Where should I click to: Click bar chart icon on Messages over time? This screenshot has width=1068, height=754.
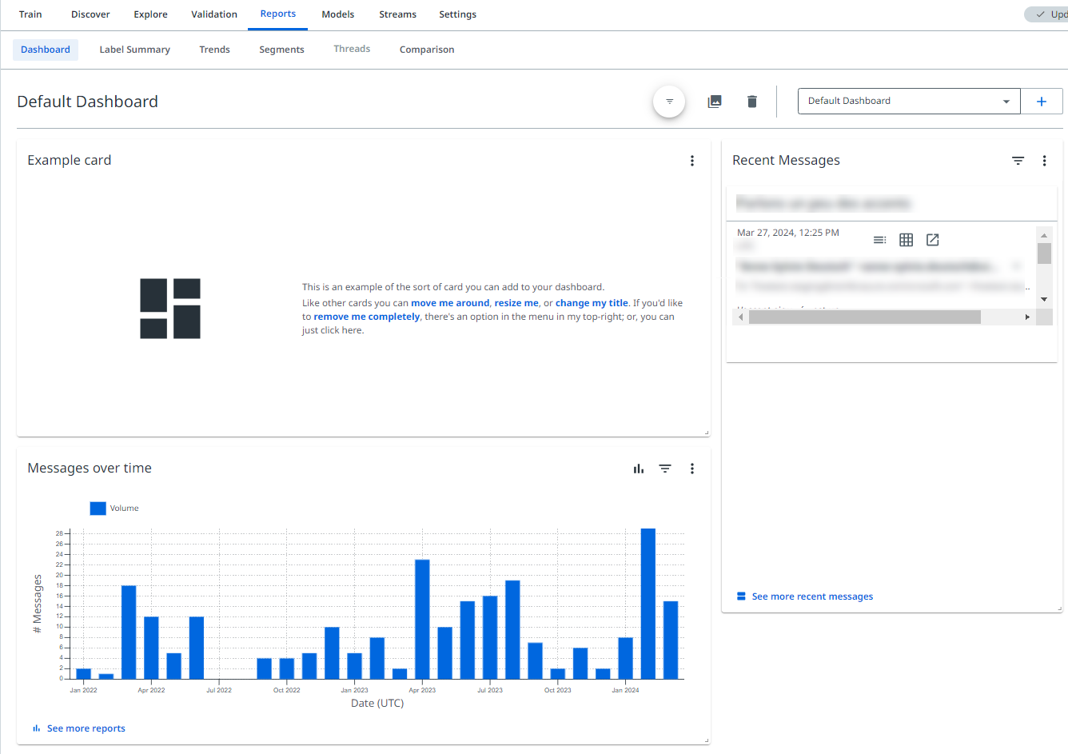coord(639,469)
